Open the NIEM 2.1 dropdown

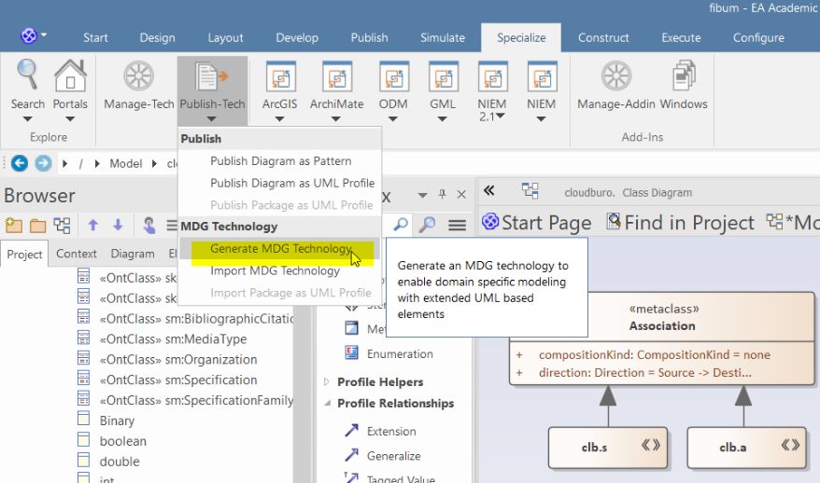pyautogui.click(x=502, y=117)
